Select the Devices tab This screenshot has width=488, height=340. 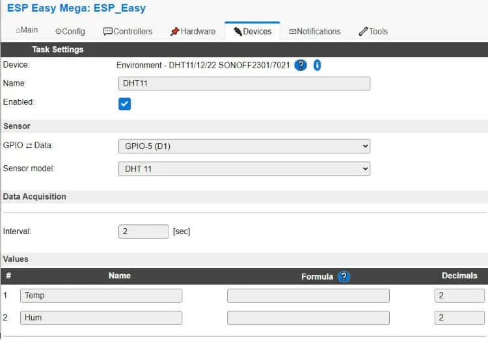click(x=252, y=31)
